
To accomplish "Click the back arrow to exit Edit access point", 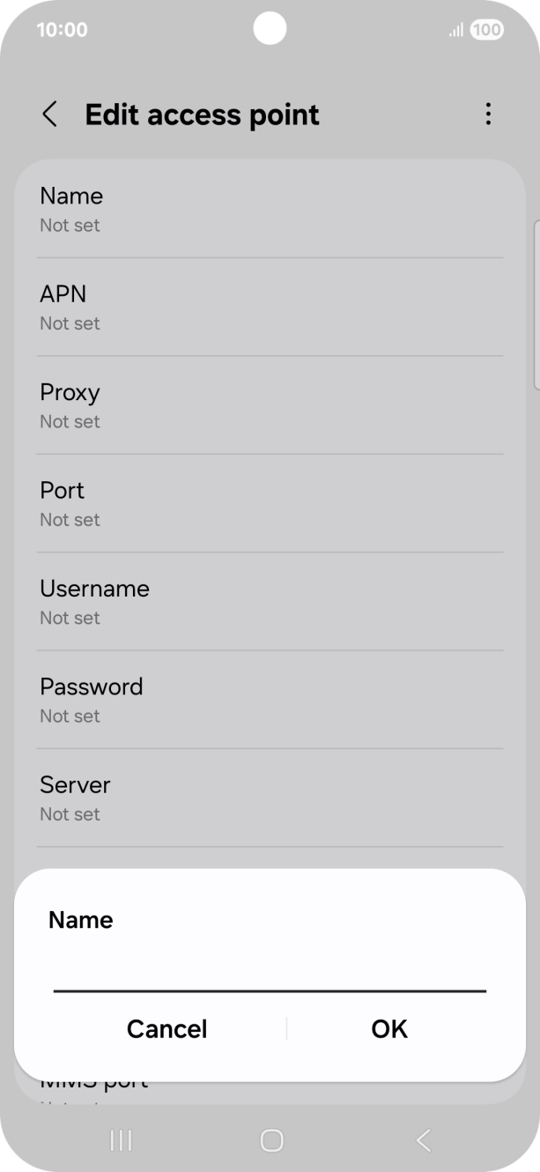I will [x=49, y=115].
